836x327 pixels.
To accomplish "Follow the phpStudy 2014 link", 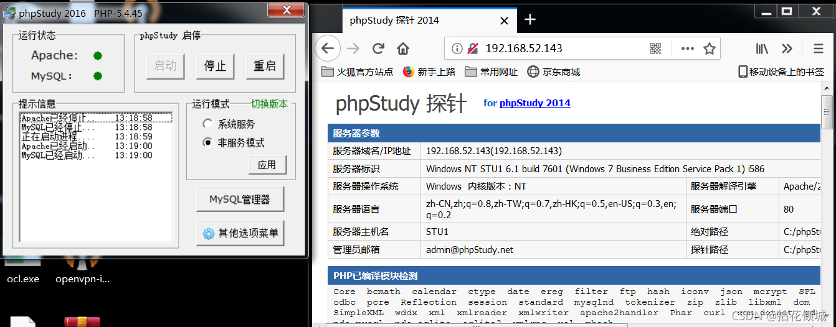I will coord(534,103).
